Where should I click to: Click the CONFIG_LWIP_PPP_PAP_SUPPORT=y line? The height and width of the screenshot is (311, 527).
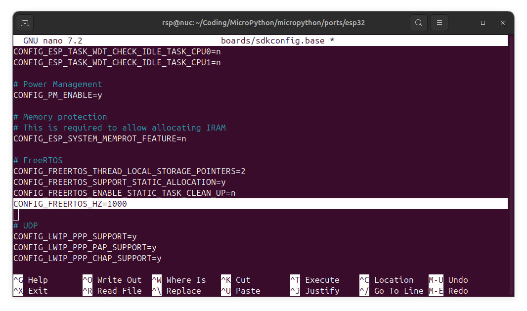85,247
